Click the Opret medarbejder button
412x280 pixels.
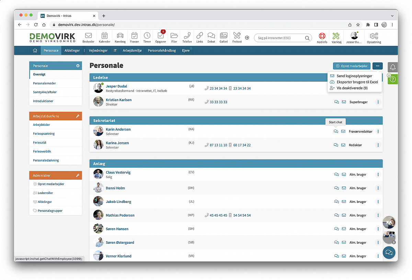pos(352,66)
